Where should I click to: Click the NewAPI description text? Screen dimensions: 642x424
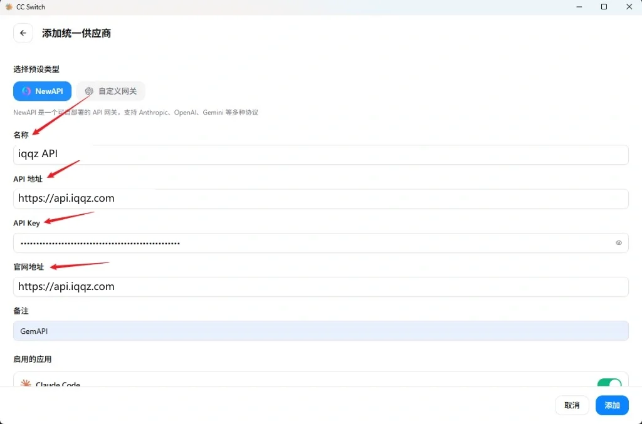(x=135, y=113)
